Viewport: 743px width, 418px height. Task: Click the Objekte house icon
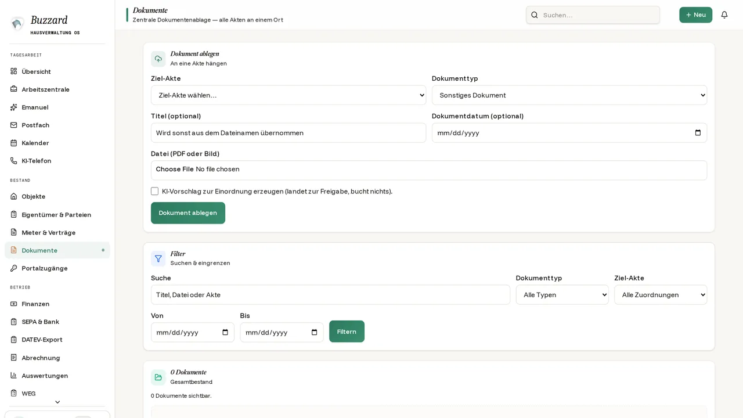pyautogui.click(x=13, y=196)
